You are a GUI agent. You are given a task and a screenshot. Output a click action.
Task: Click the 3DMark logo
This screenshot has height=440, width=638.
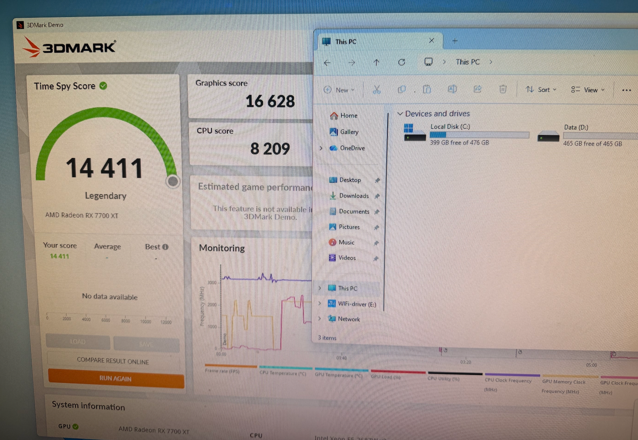point(69,47)
